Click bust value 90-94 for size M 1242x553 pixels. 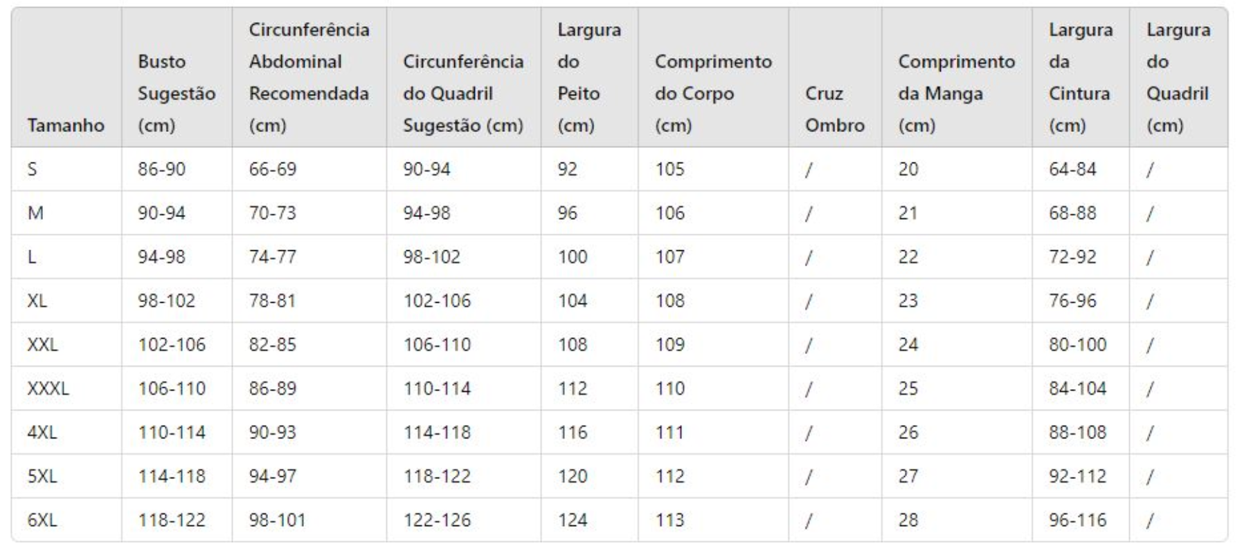tap(161, 213)
